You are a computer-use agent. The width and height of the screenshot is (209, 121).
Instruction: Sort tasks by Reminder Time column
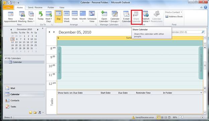(143, 93)
